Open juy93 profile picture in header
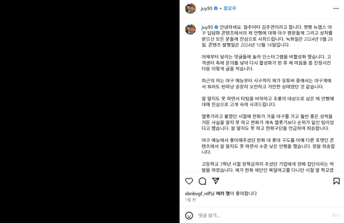 tap(190, 9)
